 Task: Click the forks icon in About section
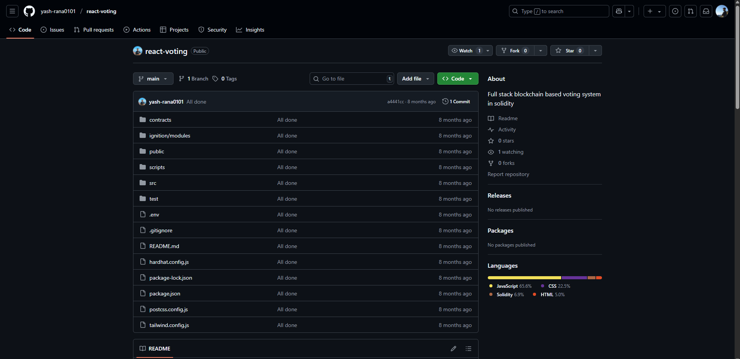pyautogui.click(x=491, y=163)
